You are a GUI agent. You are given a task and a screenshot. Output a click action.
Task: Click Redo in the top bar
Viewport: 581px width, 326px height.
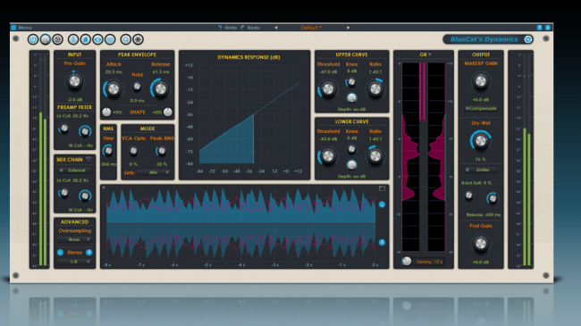pos(250,28)
